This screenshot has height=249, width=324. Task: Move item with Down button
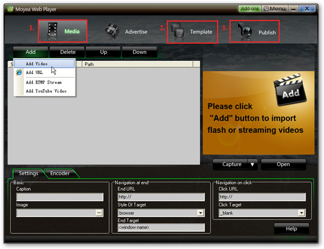139,52
